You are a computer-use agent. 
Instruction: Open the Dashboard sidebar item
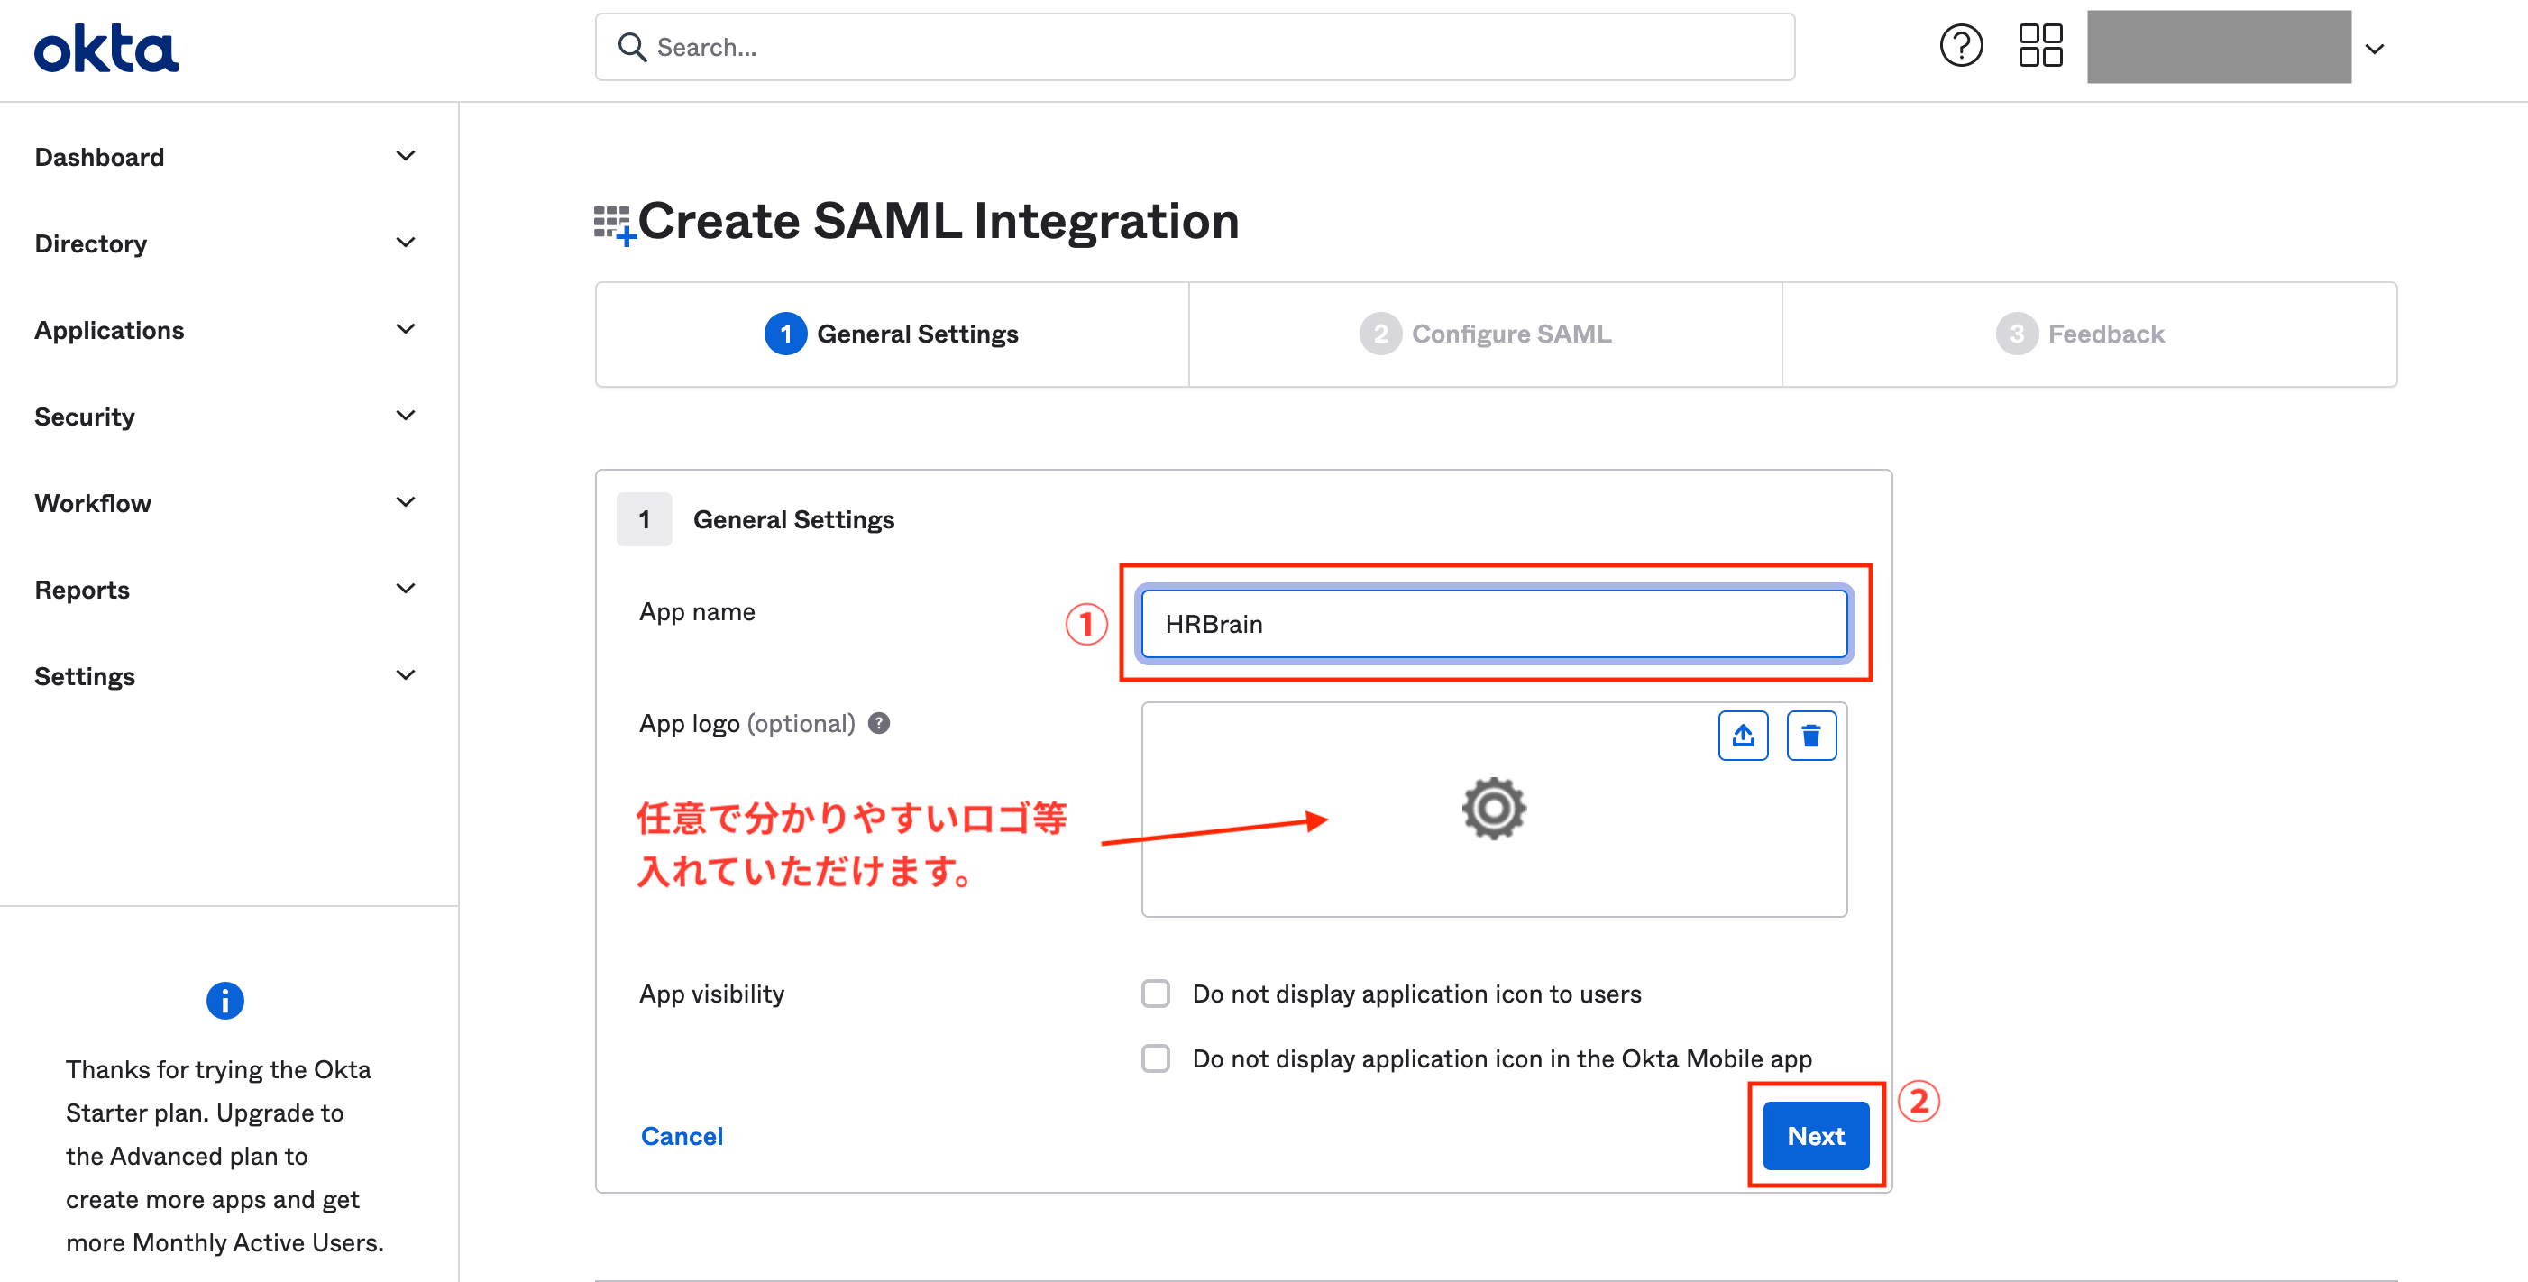pos(225,157)
